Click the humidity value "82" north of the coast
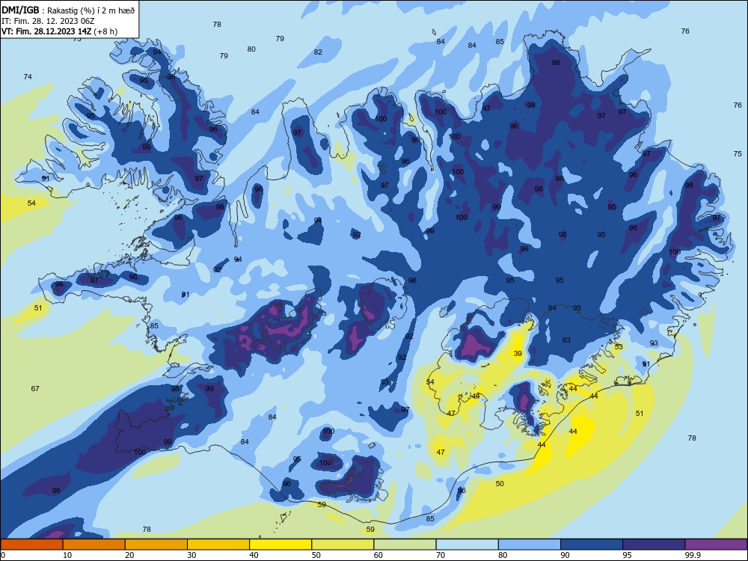This screenshot has width=748, height=561. coord(318,52)
